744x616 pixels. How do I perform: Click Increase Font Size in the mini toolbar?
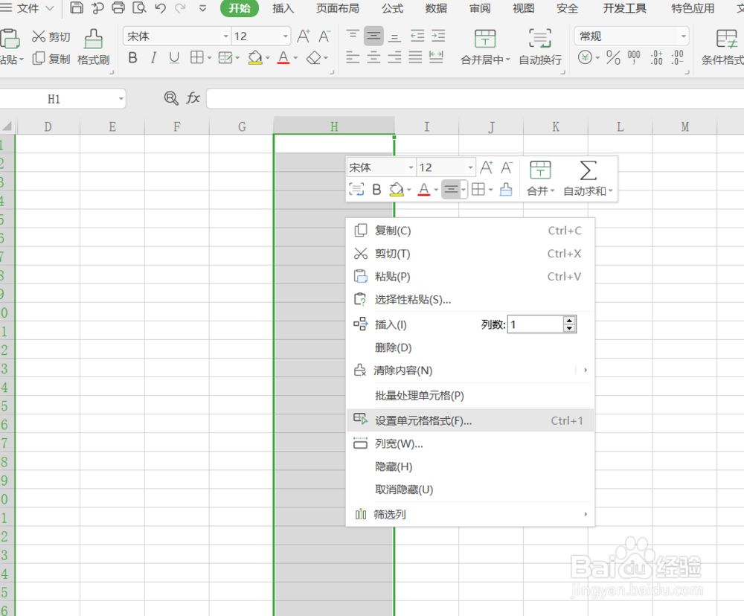[x=484, y=167]
